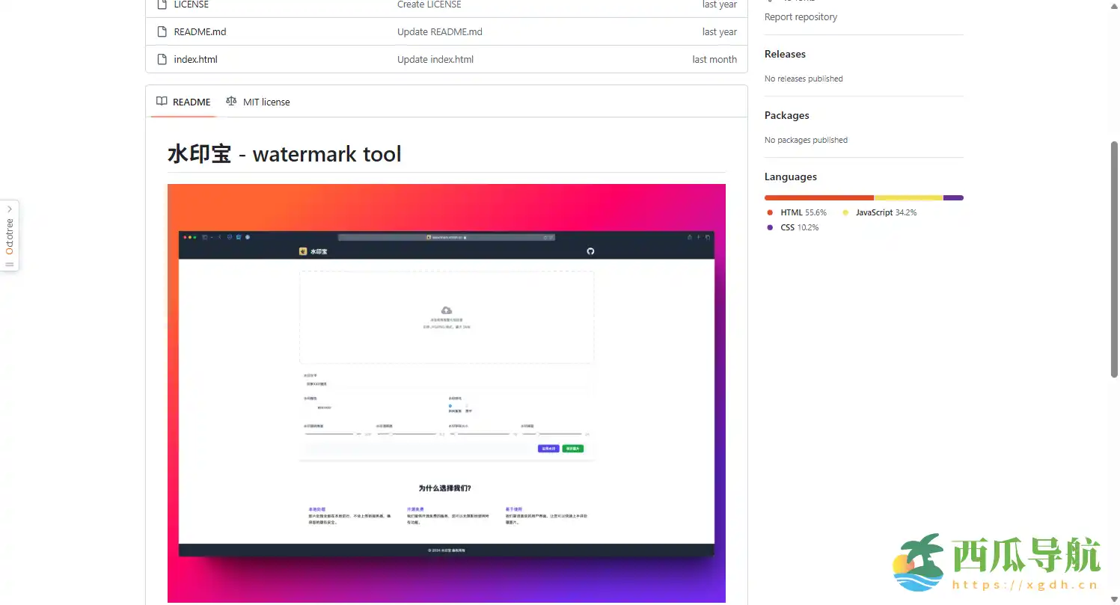View the "Update index.html" commit

click(x=435, y=60)
